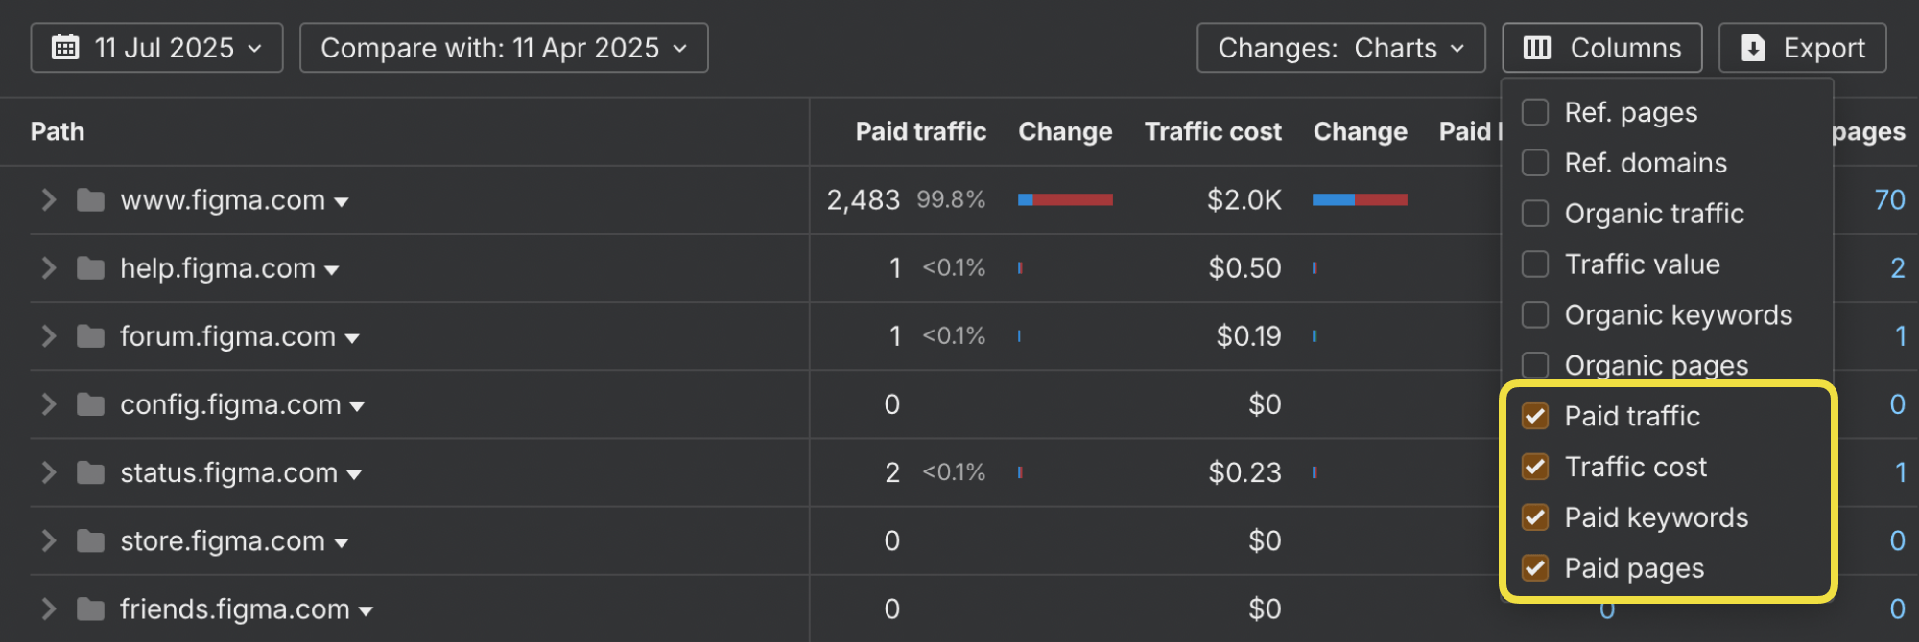The image size is (1919, 642).
Task: Select Traffic value in the columns menu
Action: 1535,264
